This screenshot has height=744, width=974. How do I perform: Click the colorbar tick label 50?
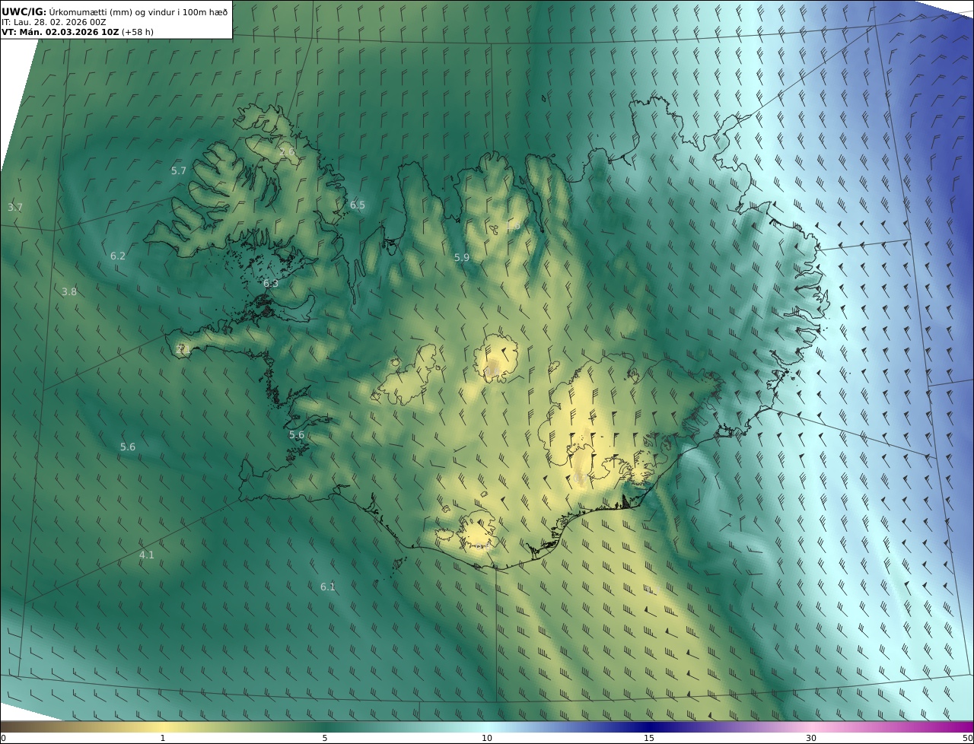pyautogui.click(x=968, y=738)
